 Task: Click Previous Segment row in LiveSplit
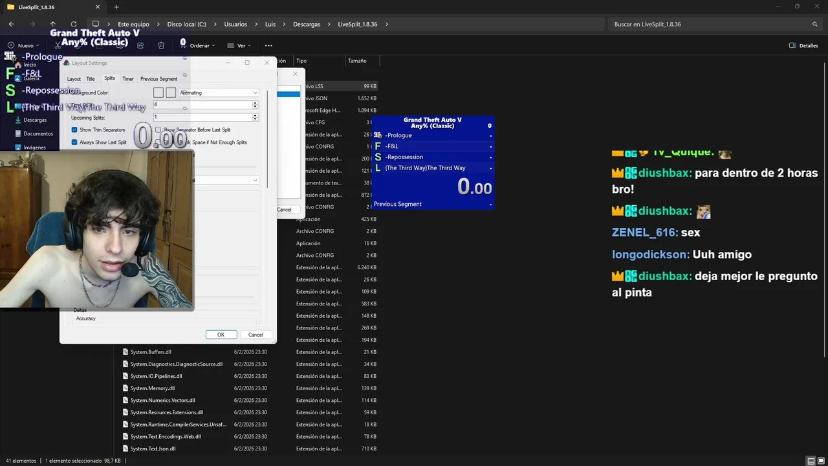pyautogui.click(x=433, y=204)
